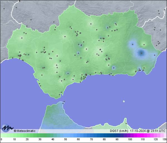Open the © Meteoclimatic copyright link
Screen dimensions: 167x143
[24, 131]
